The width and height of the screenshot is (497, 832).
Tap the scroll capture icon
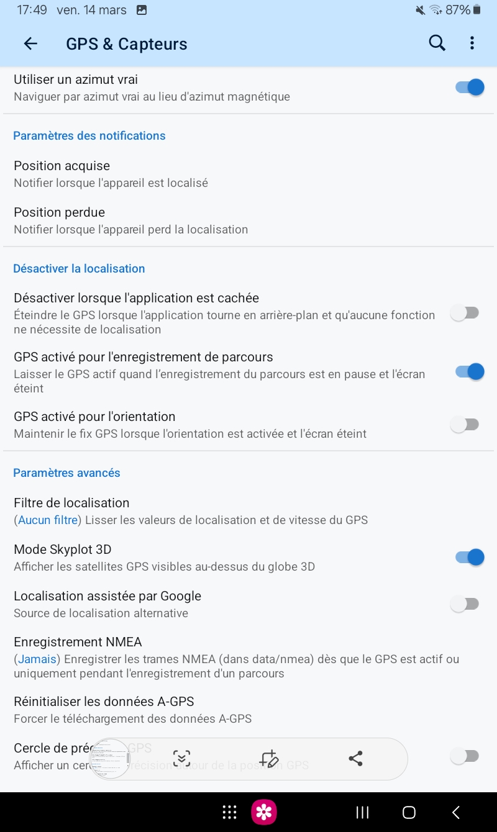(181, 758)
